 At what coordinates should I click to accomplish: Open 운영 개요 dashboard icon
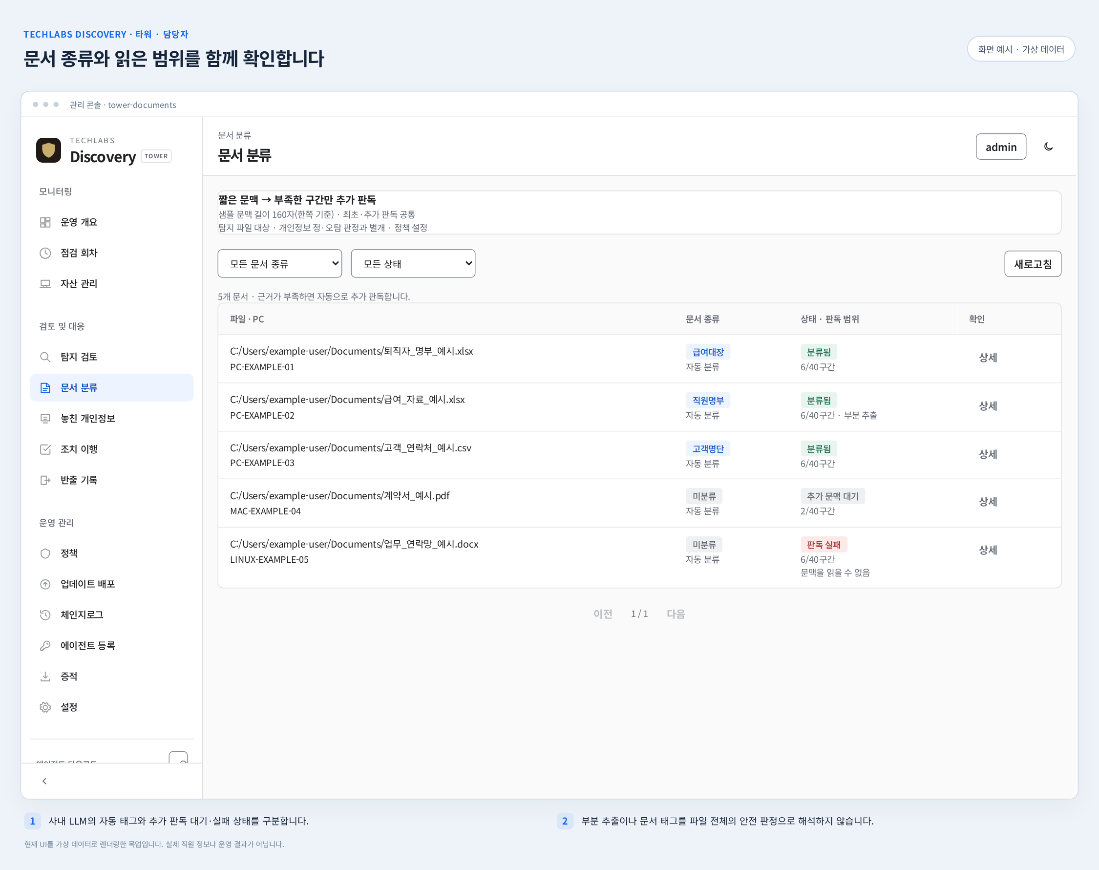pos(45,222)
